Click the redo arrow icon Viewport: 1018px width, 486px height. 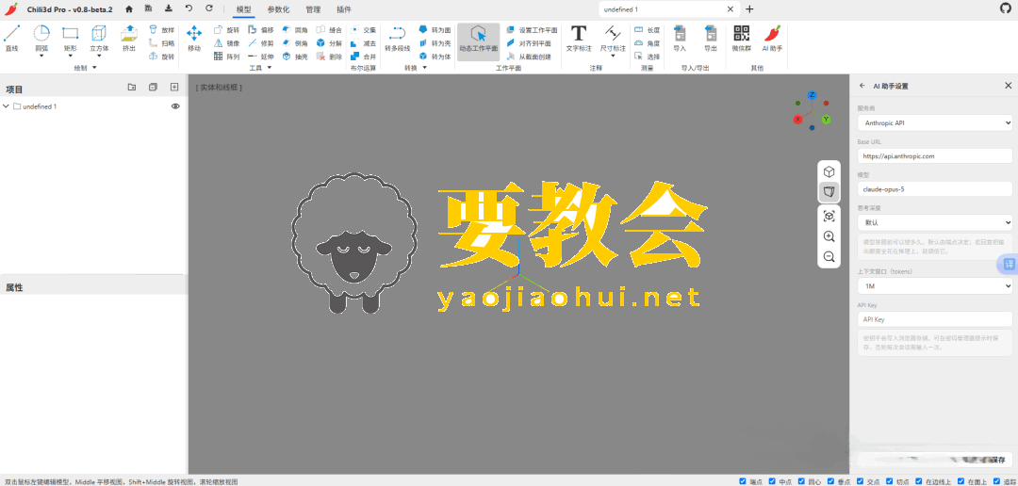click(x=208, y=8)
